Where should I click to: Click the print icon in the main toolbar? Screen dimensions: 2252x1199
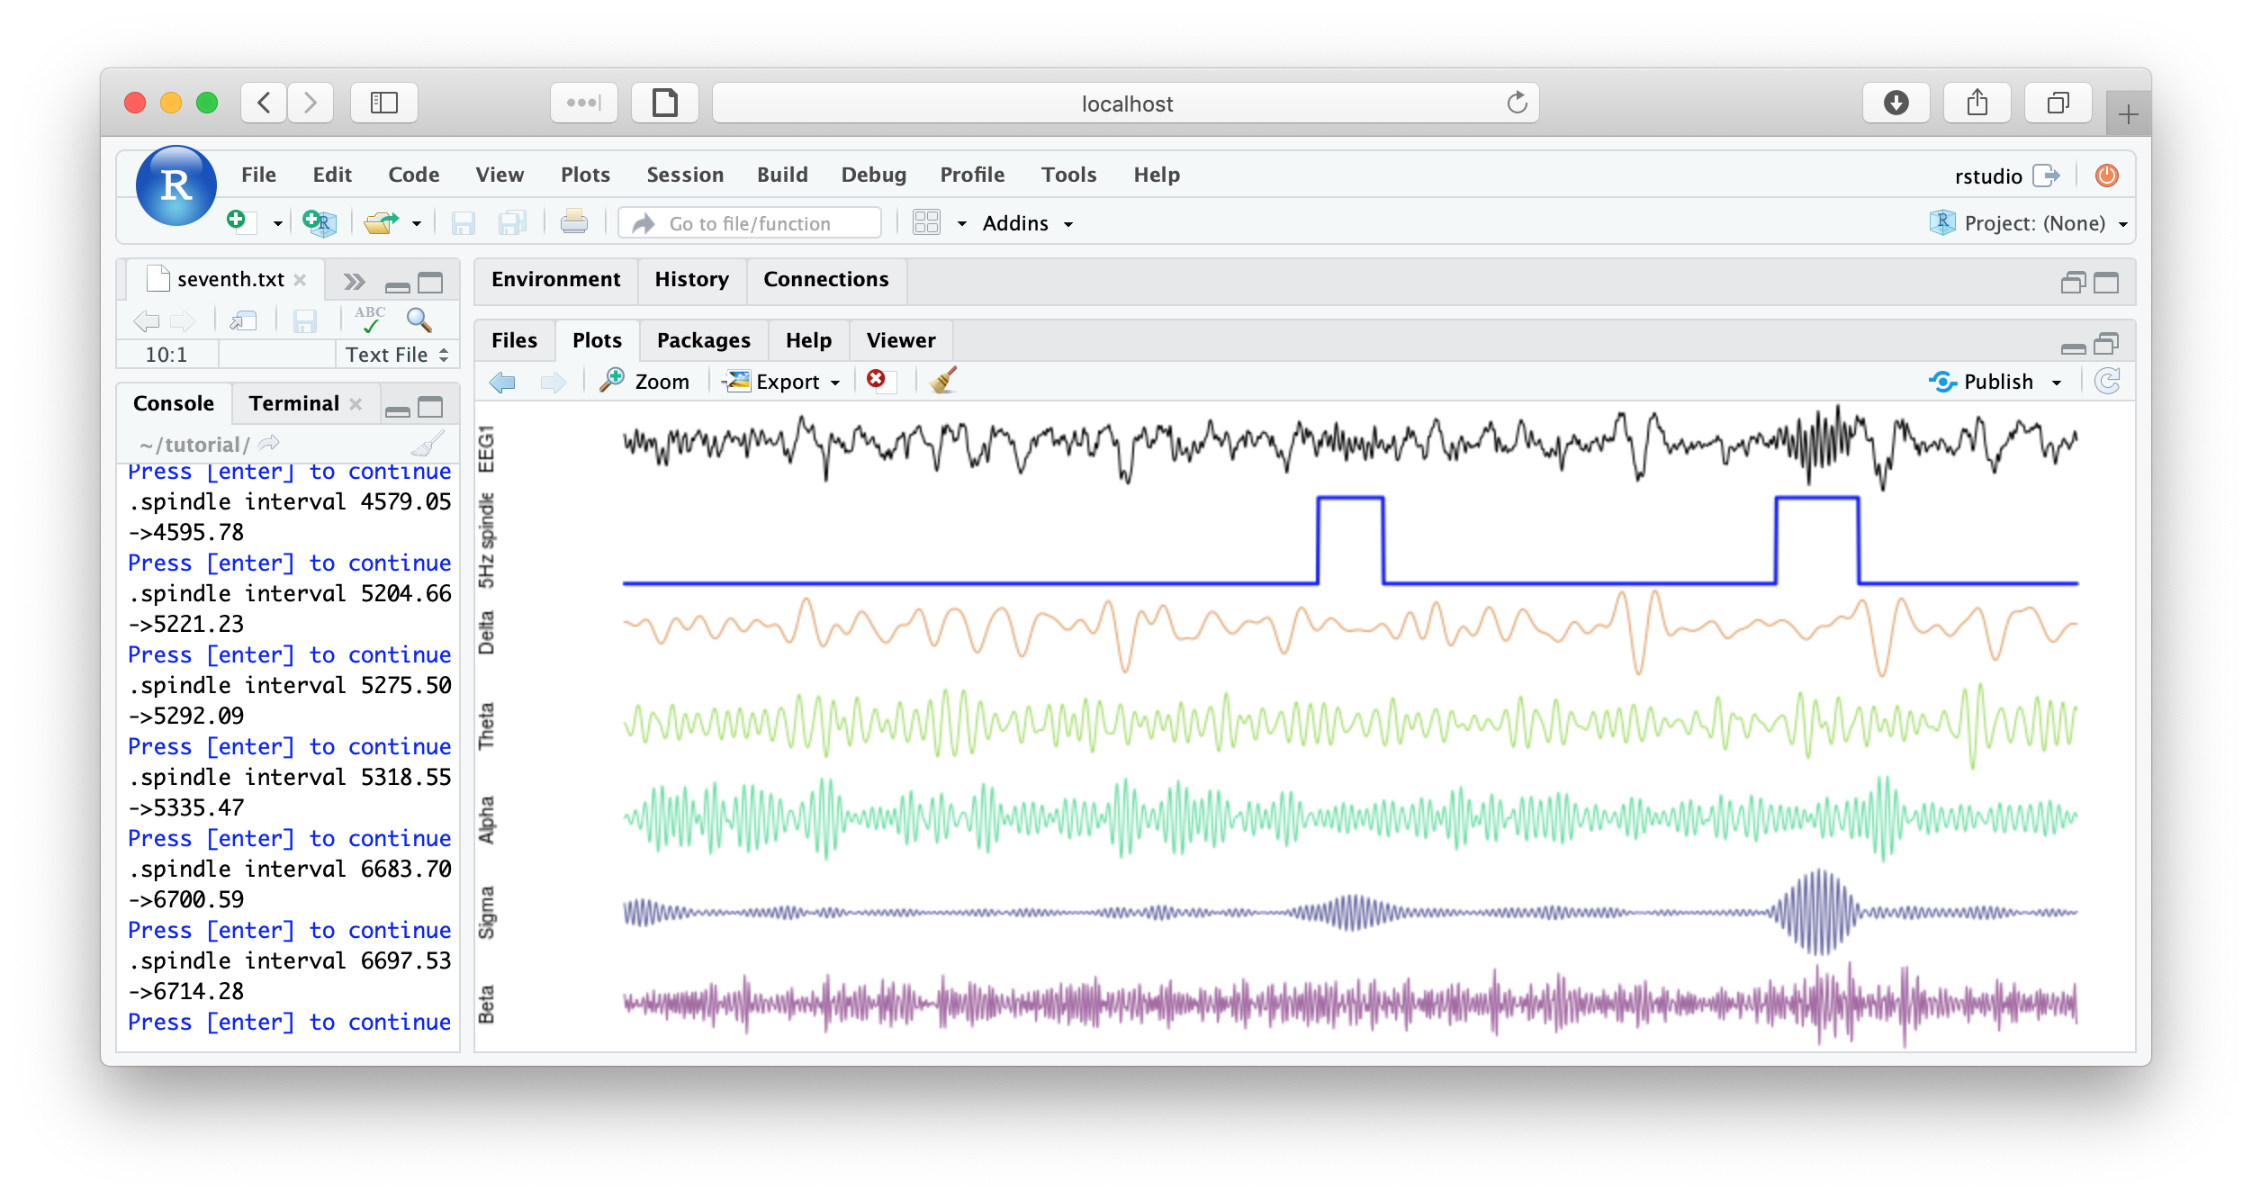(x=573, y=222)
